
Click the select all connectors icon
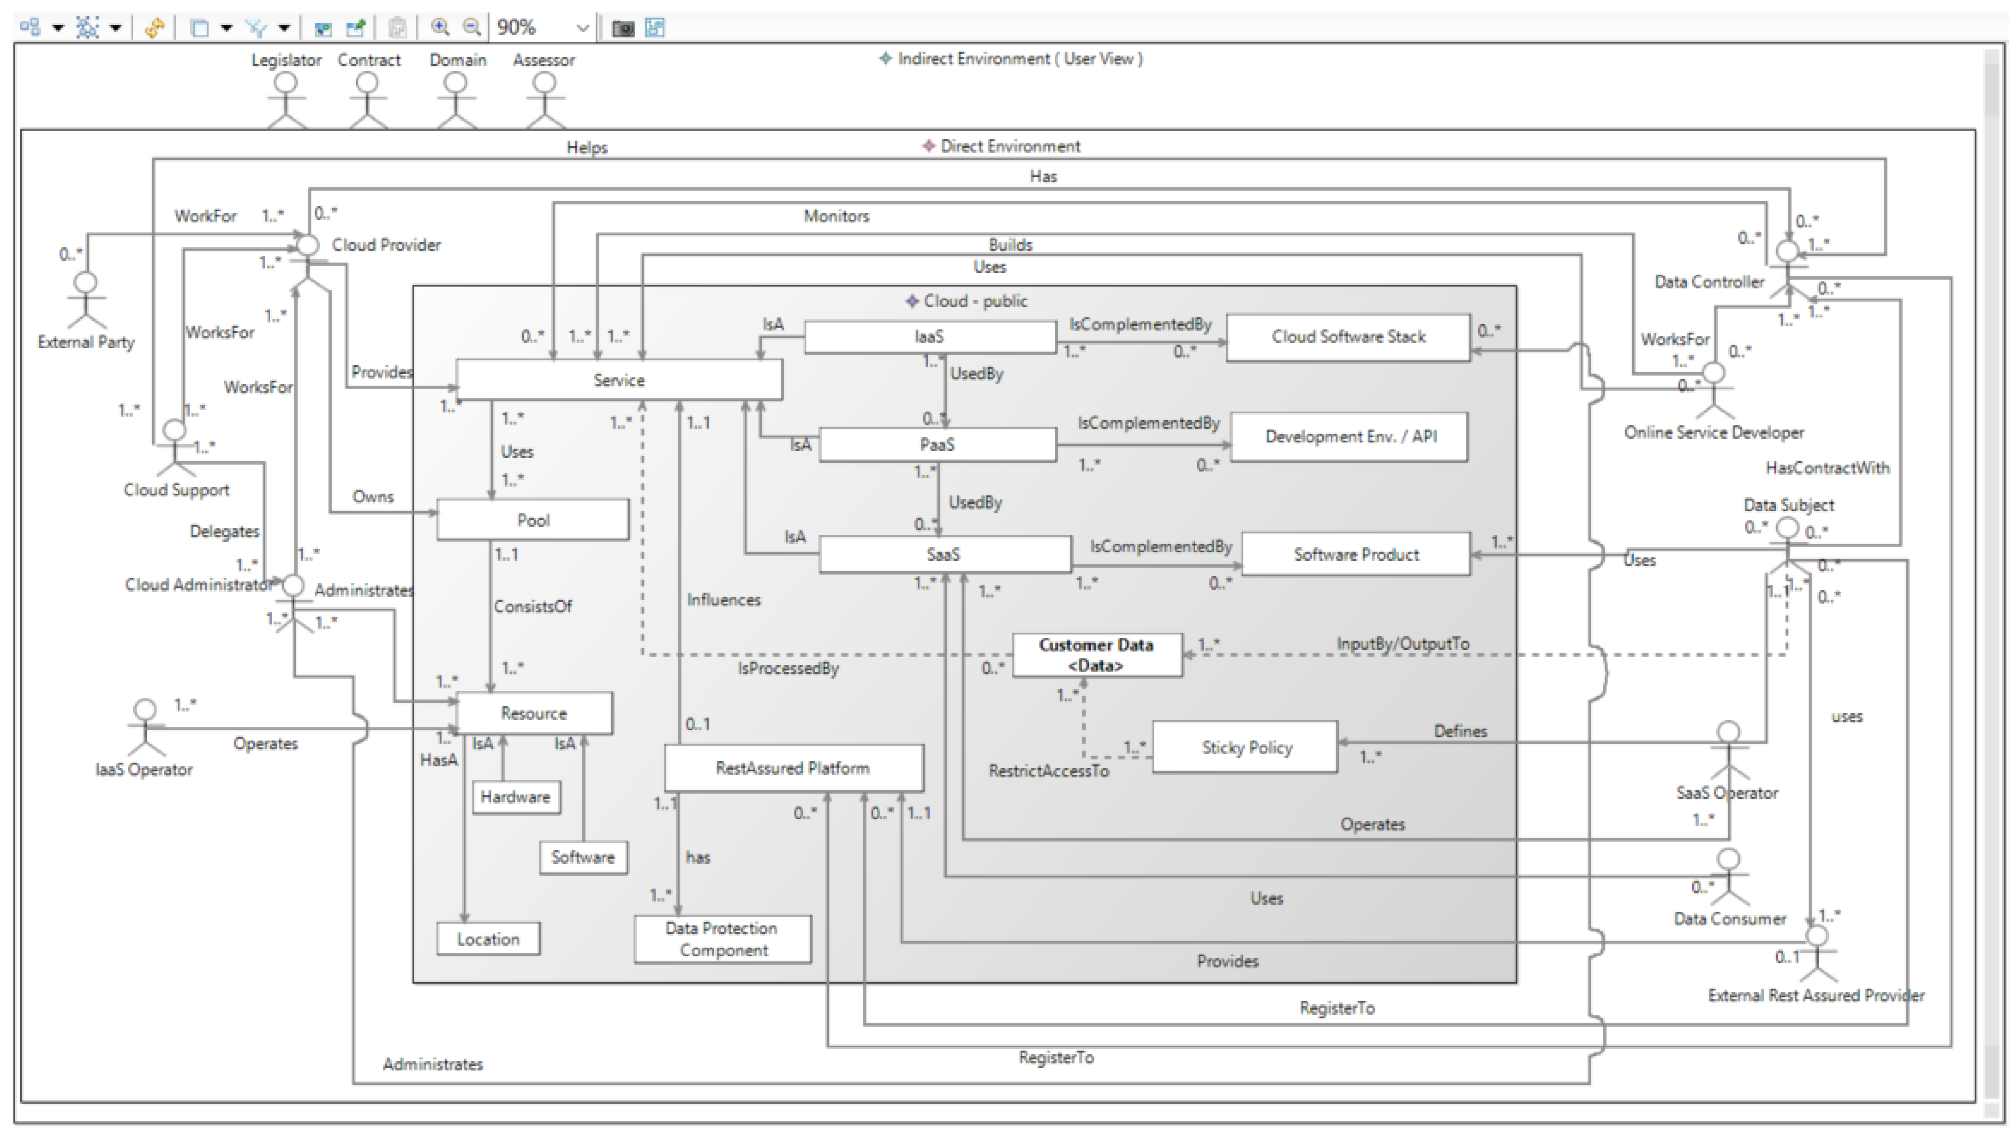[x=88, y=28]
